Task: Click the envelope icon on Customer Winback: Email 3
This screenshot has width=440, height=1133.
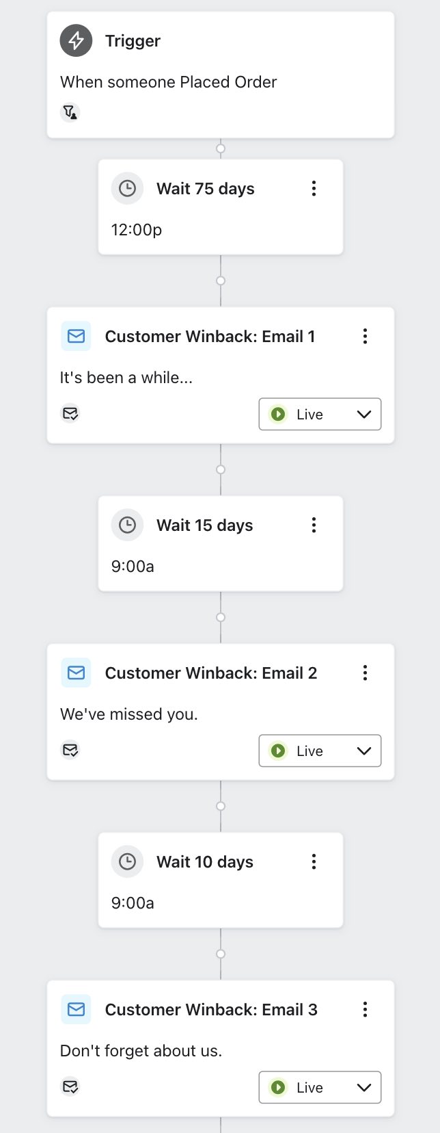Action: (76, 1009)
